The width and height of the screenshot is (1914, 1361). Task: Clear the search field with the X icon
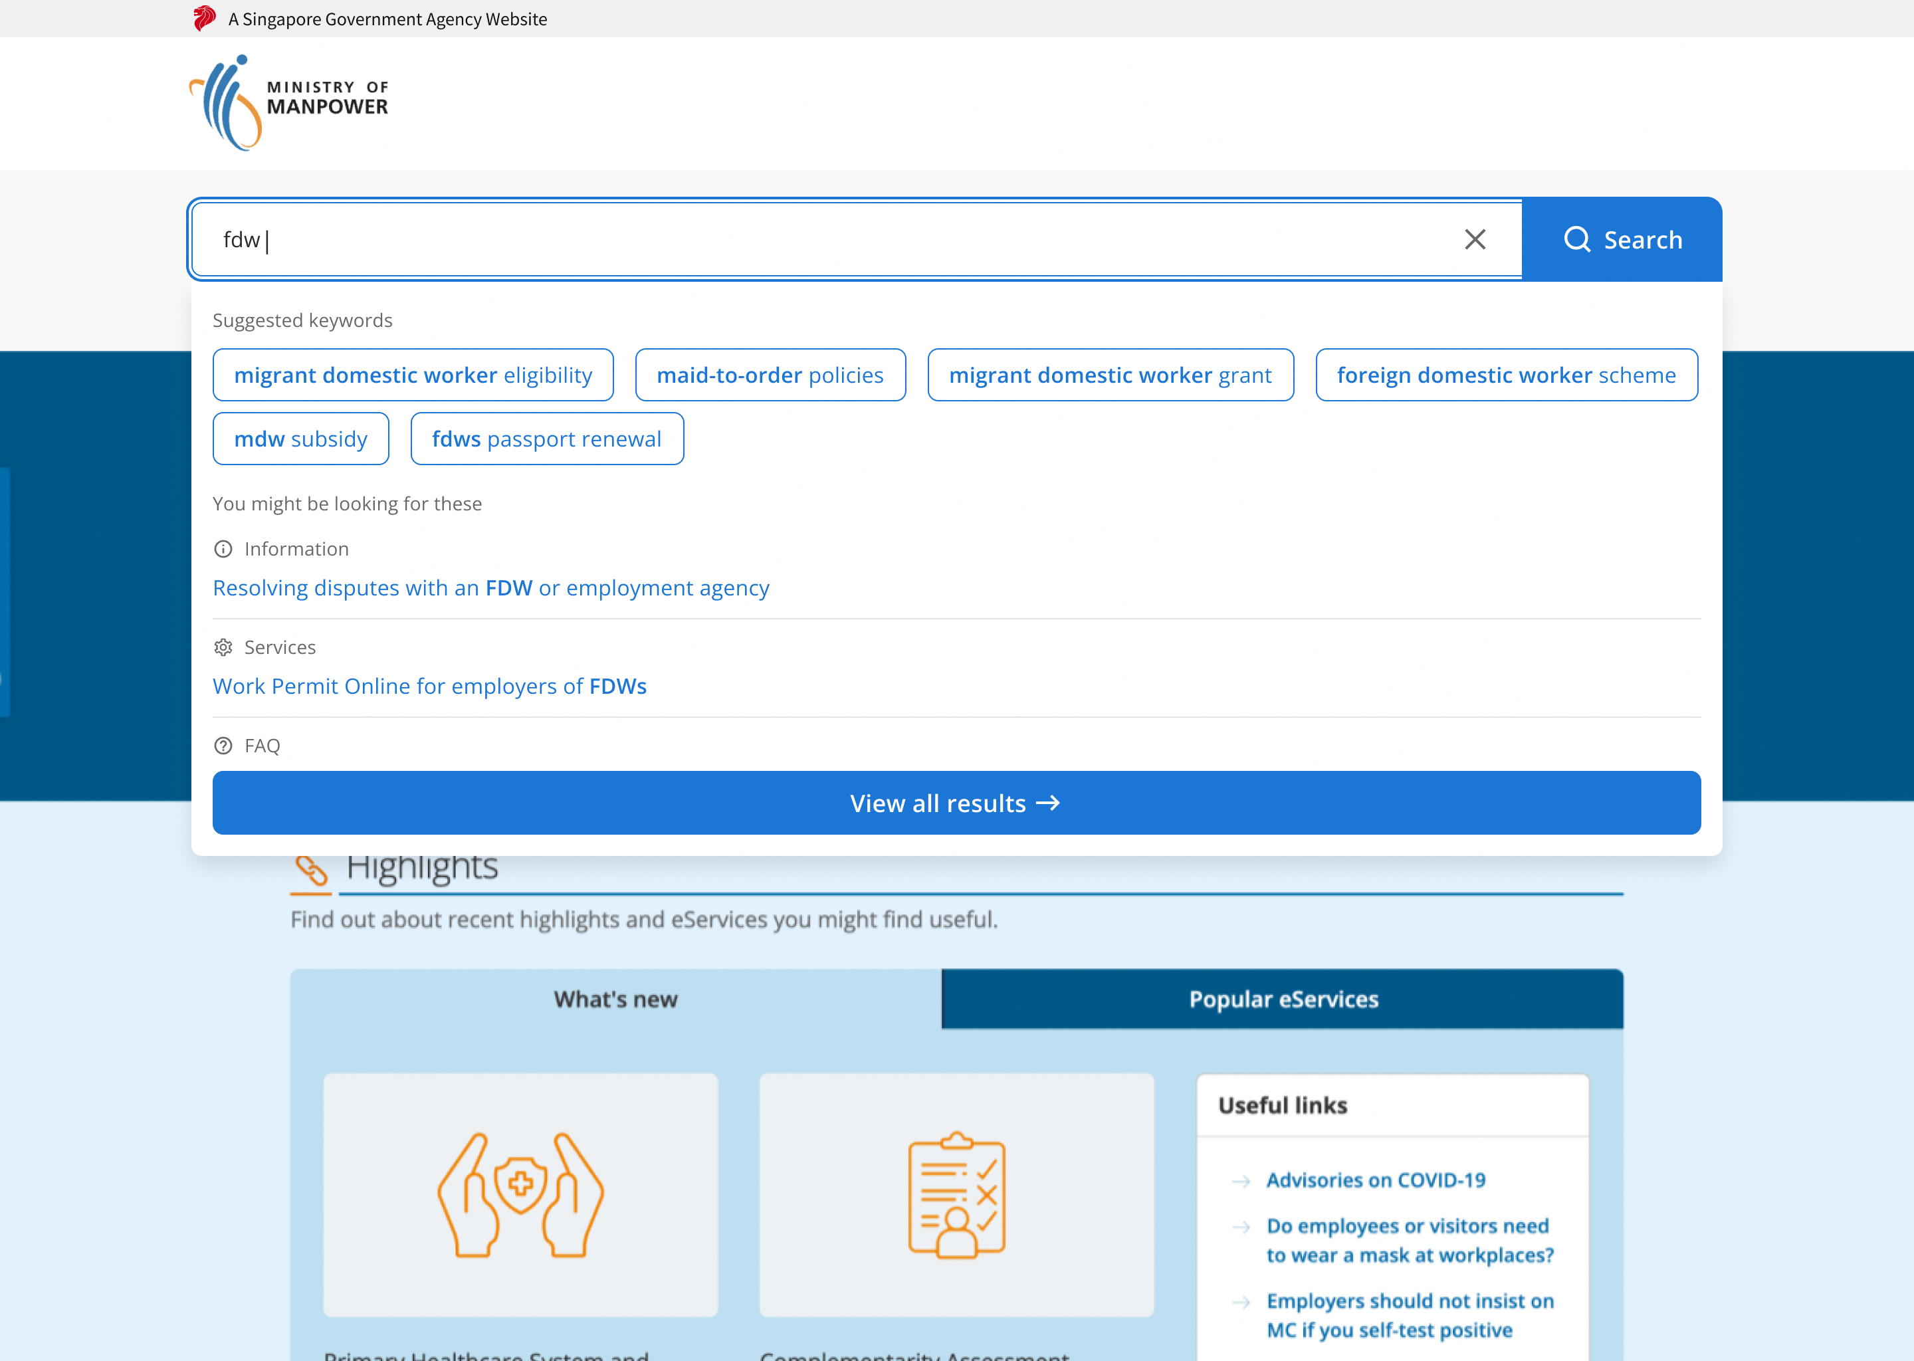(1475, 240)
